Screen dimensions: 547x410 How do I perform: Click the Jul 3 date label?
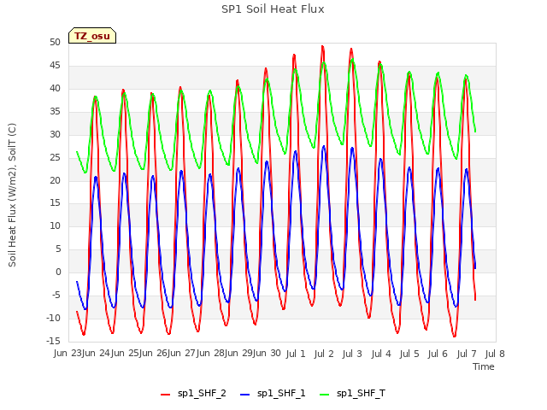[x=352, y=354]
